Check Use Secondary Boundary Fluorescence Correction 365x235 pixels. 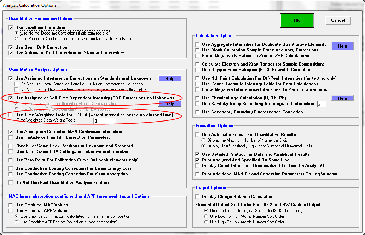tap(198, 112)
